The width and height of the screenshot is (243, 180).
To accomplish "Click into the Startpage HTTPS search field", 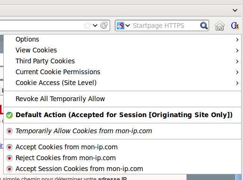I will point(166,26).
